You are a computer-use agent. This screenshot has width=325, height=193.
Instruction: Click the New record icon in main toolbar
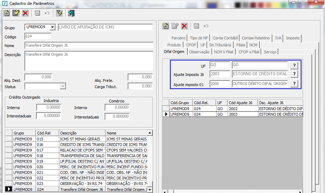click(x=7, y=13)
